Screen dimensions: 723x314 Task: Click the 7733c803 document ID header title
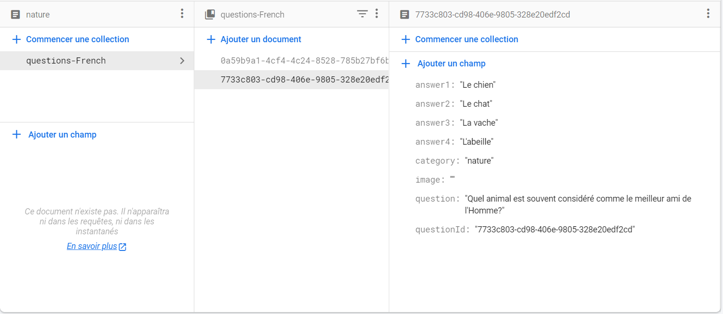point(492,15)
